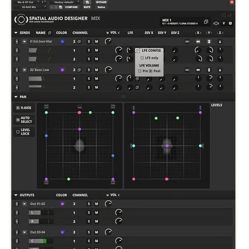Click the L output level meter
Image resolution: width=249 pixels, height=249 pixels.
[x=41, y=213]
